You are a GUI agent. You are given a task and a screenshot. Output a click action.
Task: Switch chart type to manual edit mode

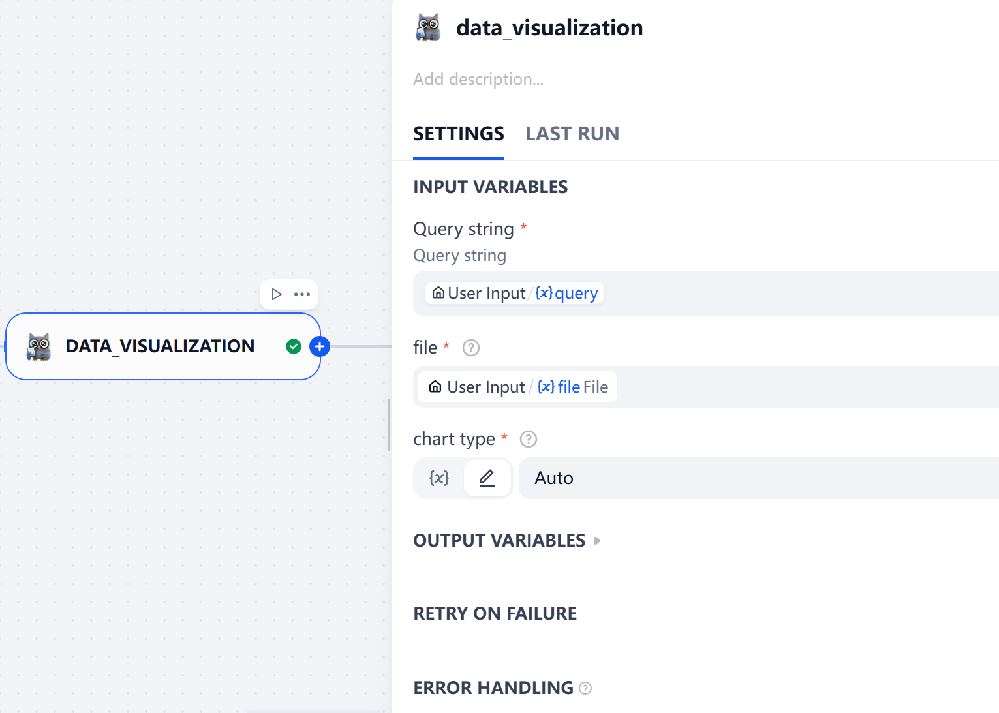coord(487,478)
